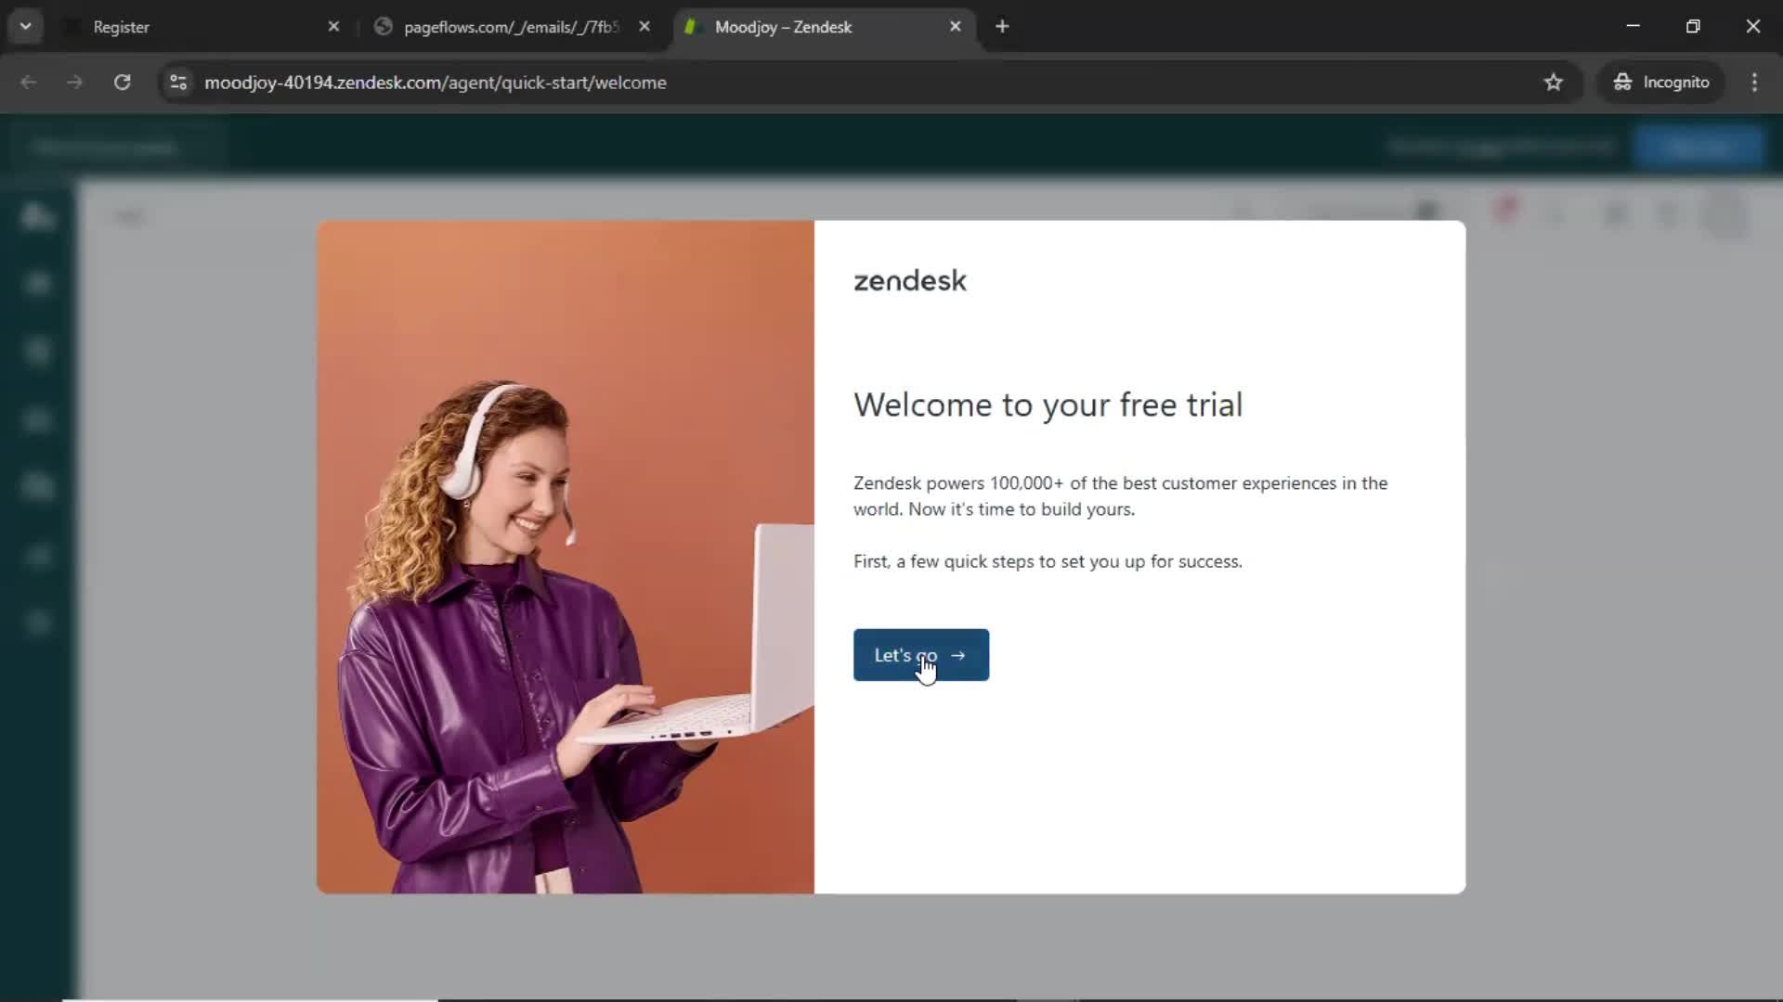Image resolution: width=1783 pixels, height=1002 pixels.
Task: Reload the current page
Action: coord(122,83)
